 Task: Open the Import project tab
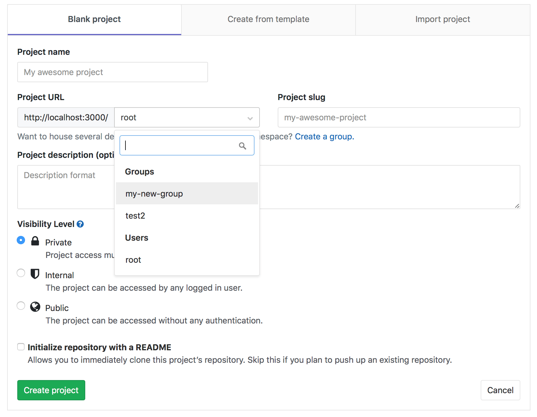[x=443, y=19]
